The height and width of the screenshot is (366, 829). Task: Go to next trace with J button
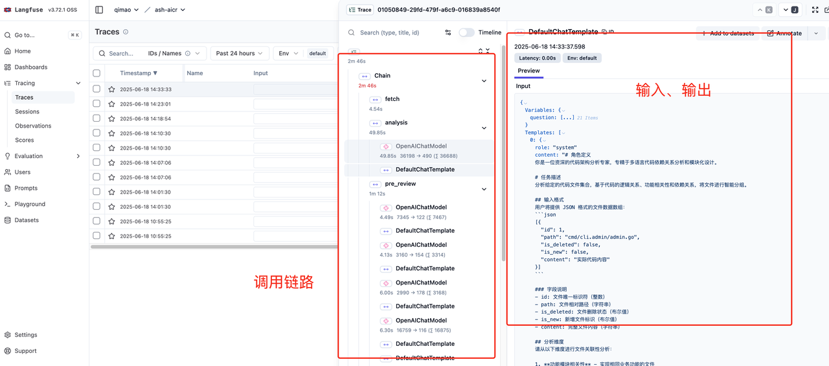pyautogui.click(x=791, y=10)
